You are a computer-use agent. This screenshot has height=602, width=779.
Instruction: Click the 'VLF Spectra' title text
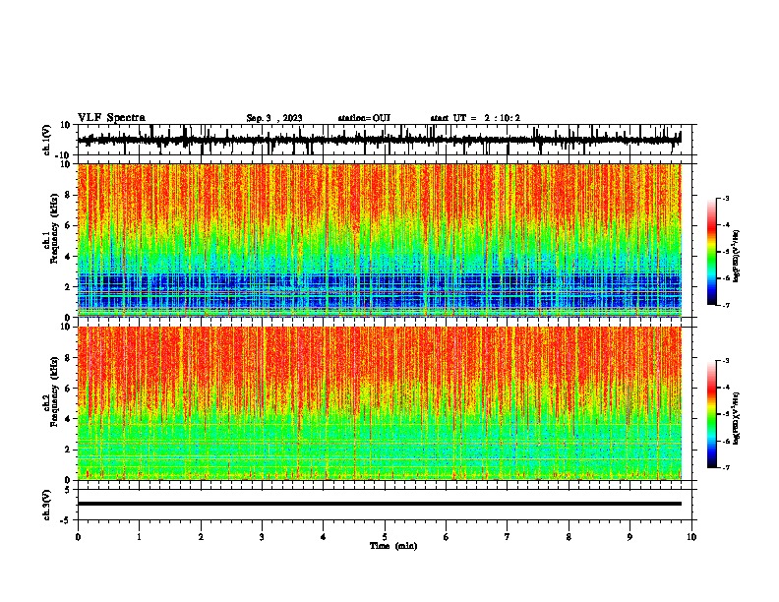click(111, 118)
